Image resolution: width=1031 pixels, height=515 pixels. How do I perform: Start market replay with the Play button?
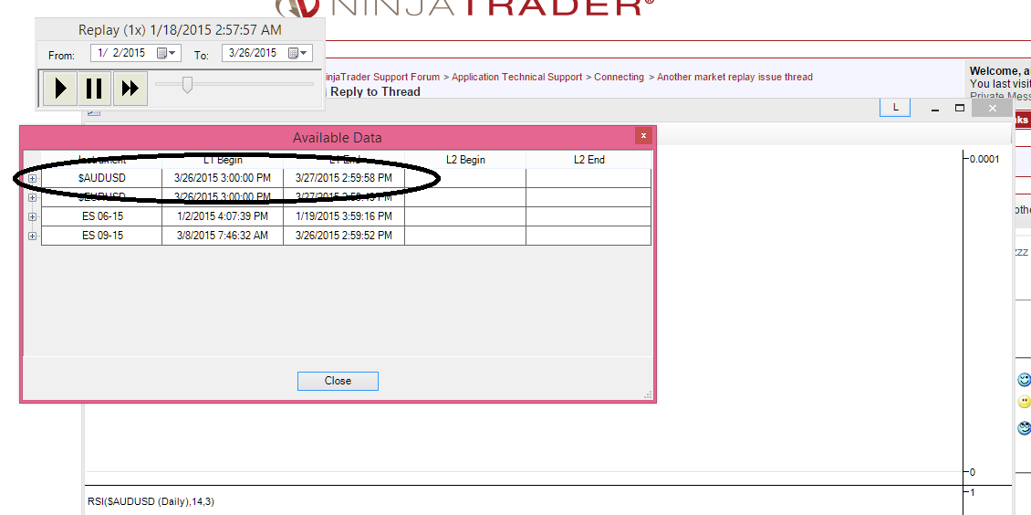click(60, 89)
